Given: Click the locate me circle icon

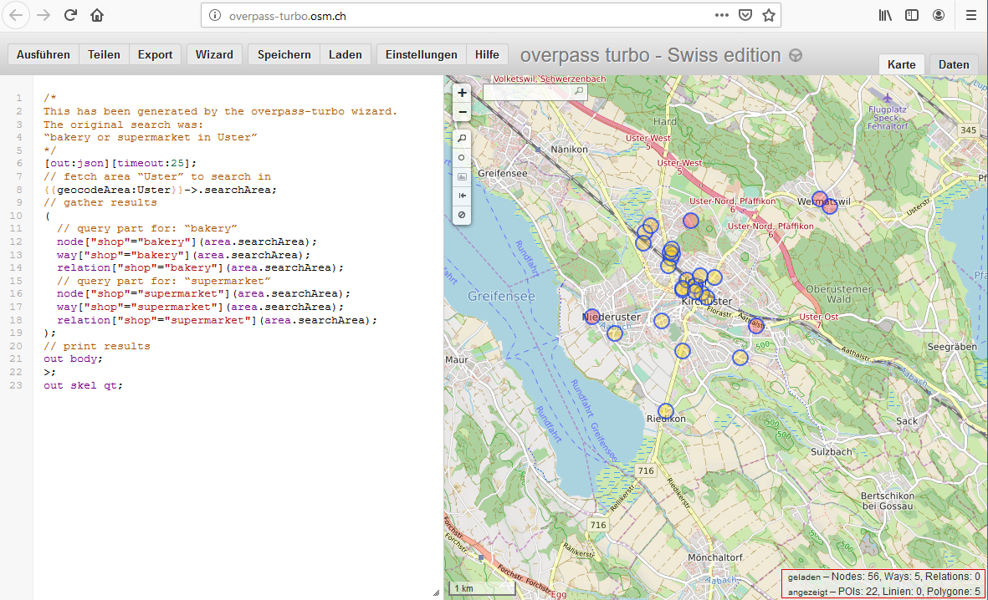Looking at the screenshot, I should coord(462,157).
